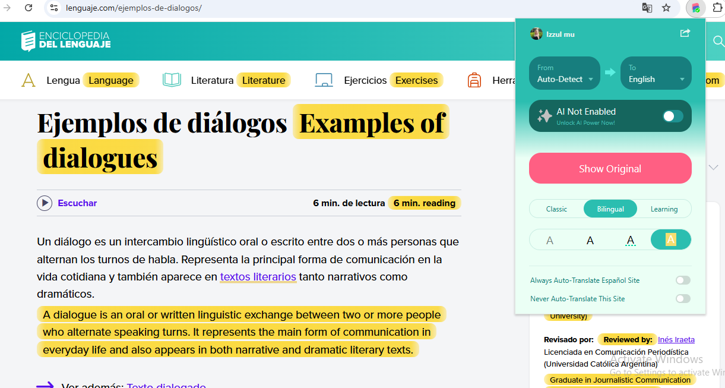Select the yellow highlight text style swatch
This screenshot has width=725, height=388.
pyautogui.click(x=670, y=240)
